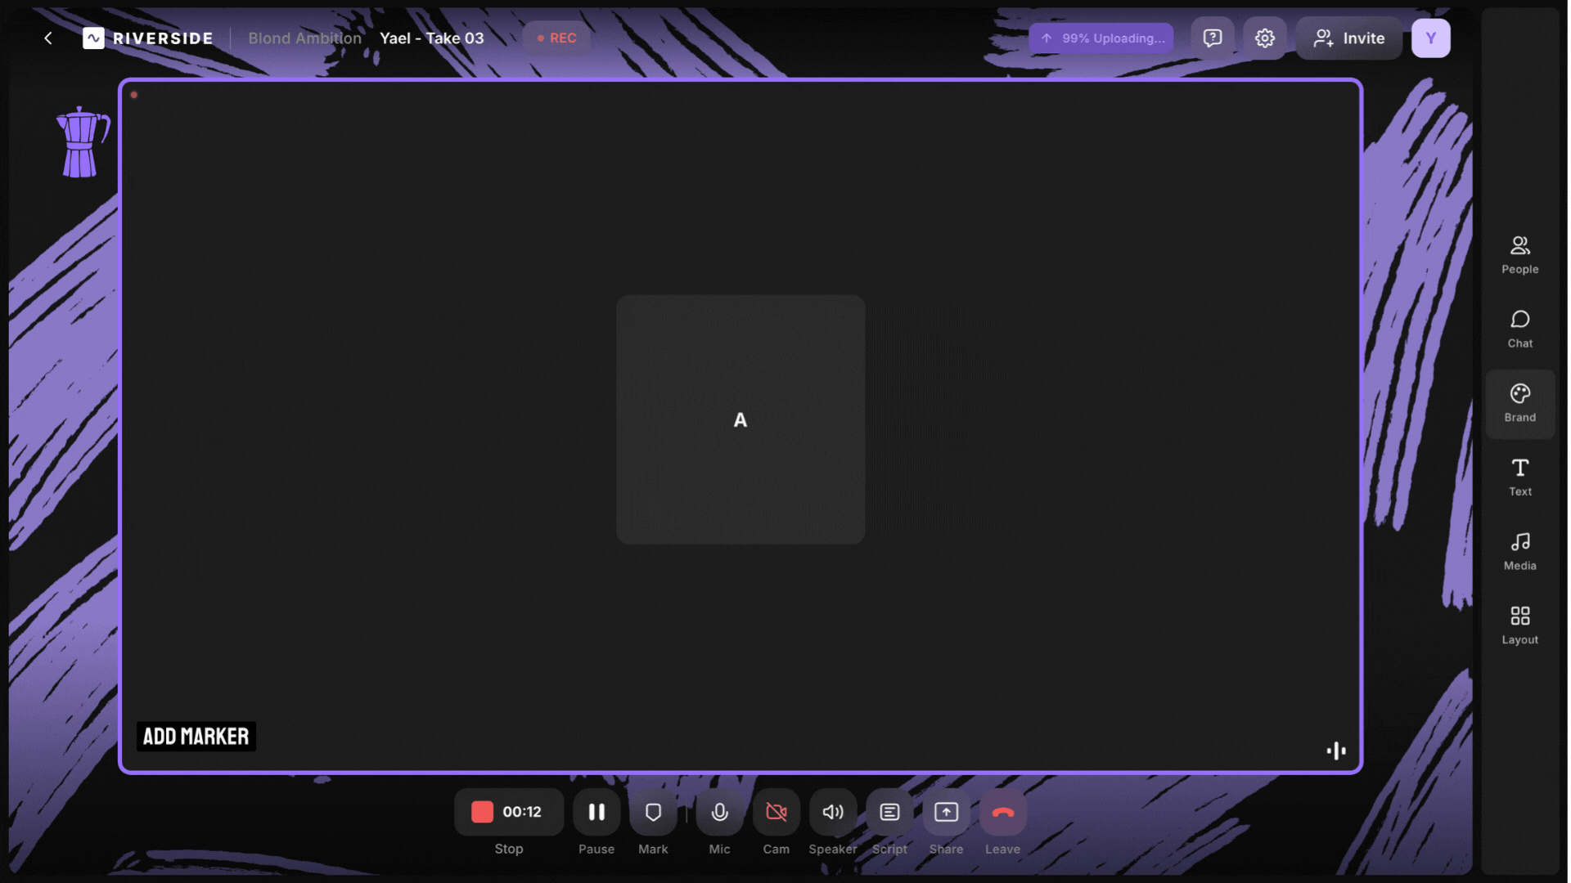Open the Layout grid panel

[1519, 625]
